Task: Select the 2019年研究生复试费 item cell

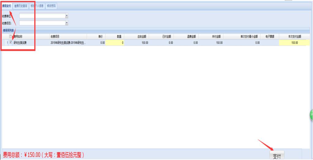Action: click(x=68, y=43)
